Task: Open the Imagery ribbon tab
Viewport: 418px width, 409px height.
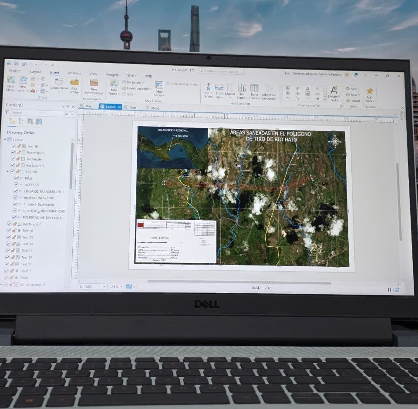Action: 112,74
